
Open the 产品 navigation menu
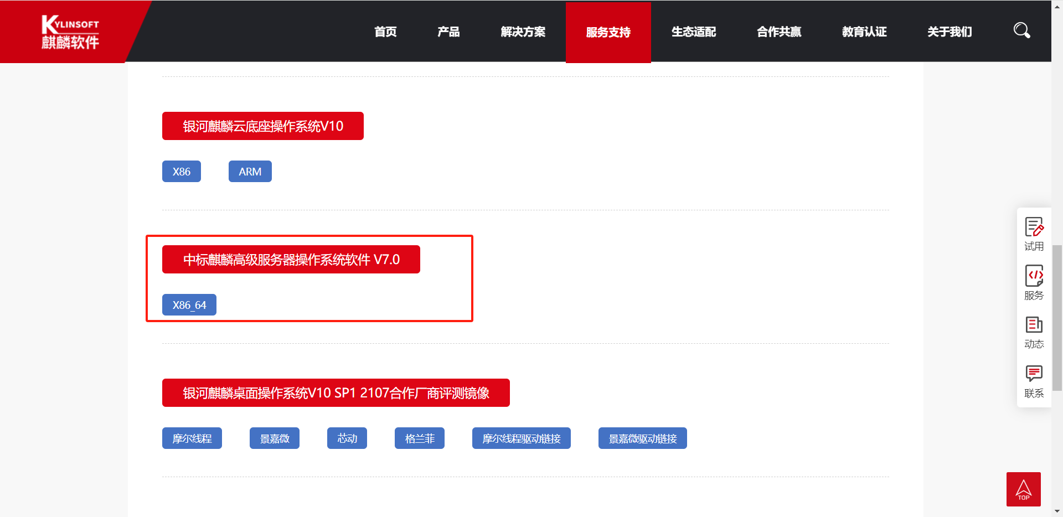point(448,32)
